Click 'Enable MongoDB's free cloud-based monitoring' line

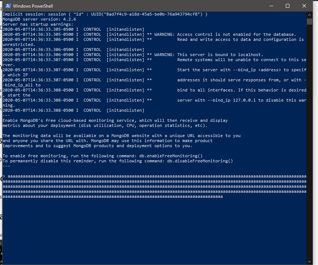tap(115, 120)
